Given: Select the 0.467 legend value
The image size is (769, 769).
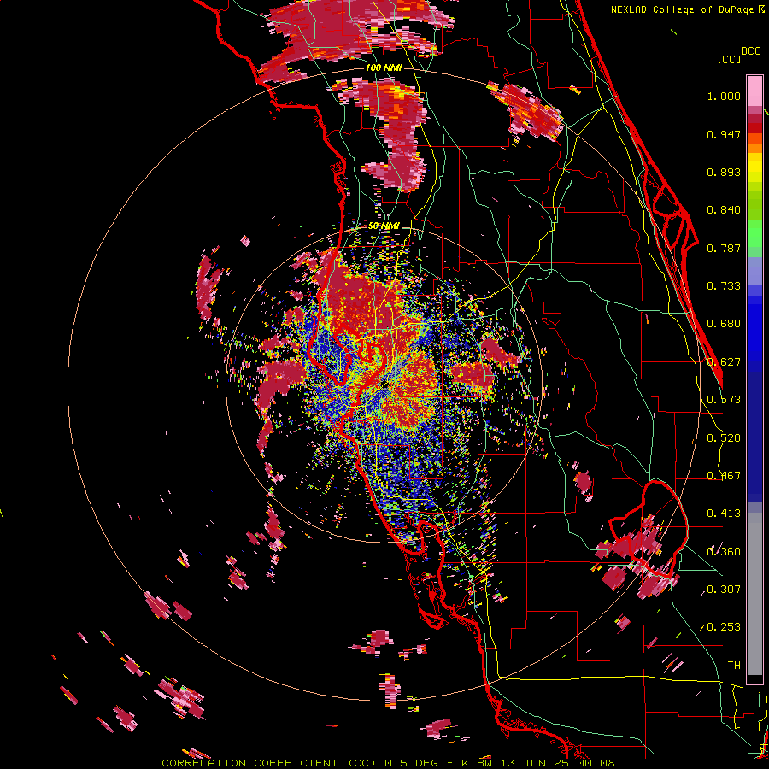Looking at the screenshot, I should (724, 476).
